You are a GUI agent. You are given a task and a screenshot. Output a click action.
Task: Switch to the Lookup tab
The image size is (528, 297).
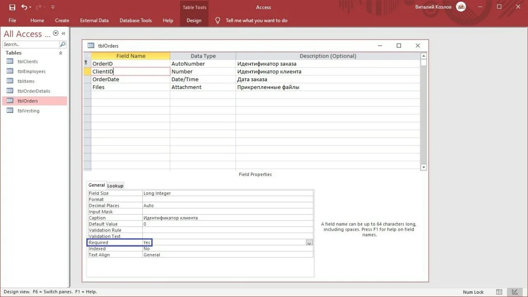pyautogui.click(x=115, y=185)
